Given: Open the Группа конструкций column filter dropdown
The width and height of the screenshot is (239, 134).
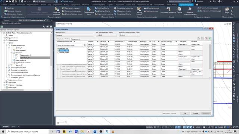Looking at the screenshot, I should pos(176,42).
